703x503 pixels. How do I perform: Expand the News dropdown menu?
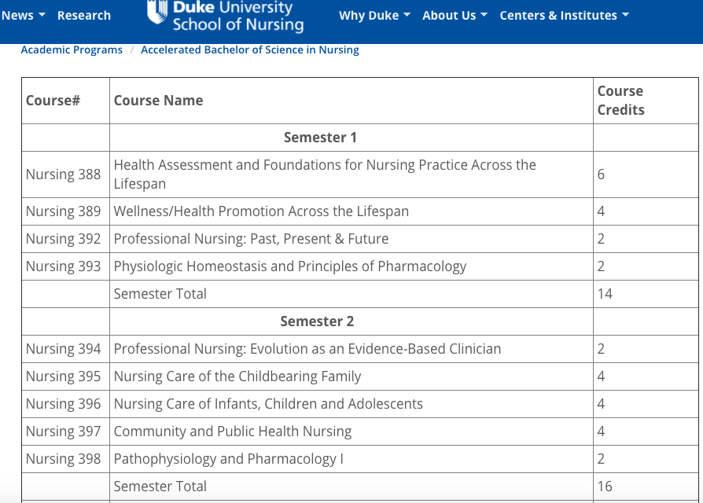coord(24,16)
